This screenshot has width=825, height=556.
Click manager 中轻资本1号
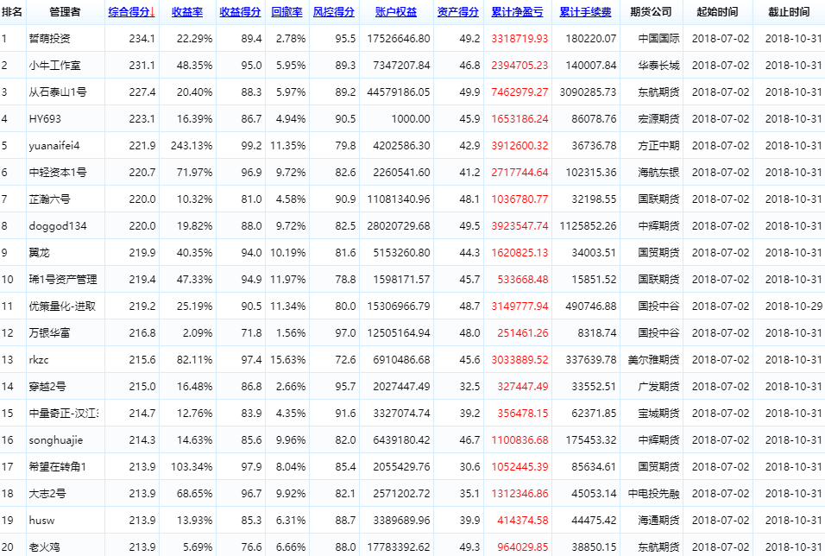point(58,172)
